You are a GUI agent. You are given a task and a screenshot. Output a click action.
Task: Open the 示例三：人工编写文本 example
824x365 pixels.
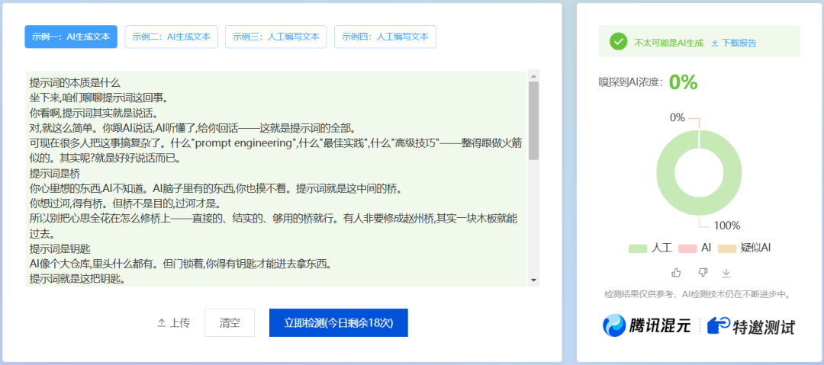click(x=275, y=37)
